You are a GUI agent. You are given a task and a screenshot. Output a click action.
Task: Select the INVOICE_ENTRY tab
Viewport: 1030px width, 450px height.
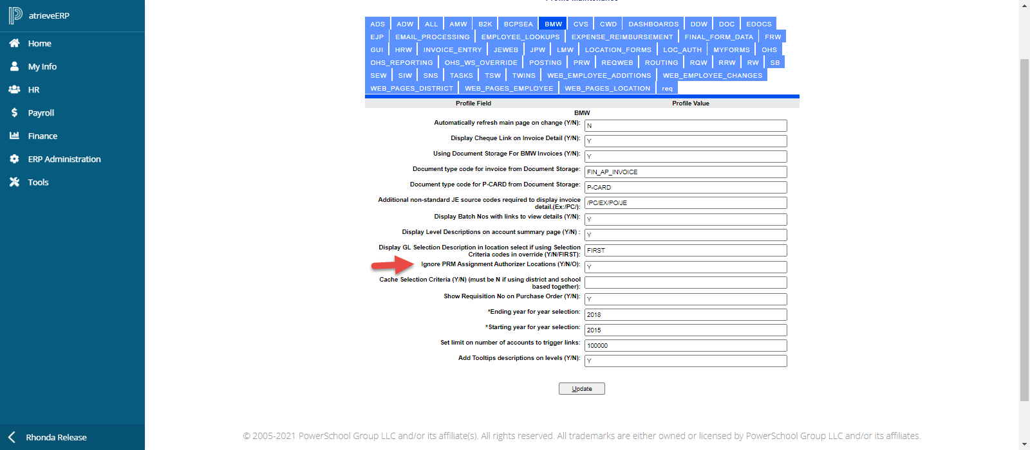pyautogui.click(x=452, y=50)
